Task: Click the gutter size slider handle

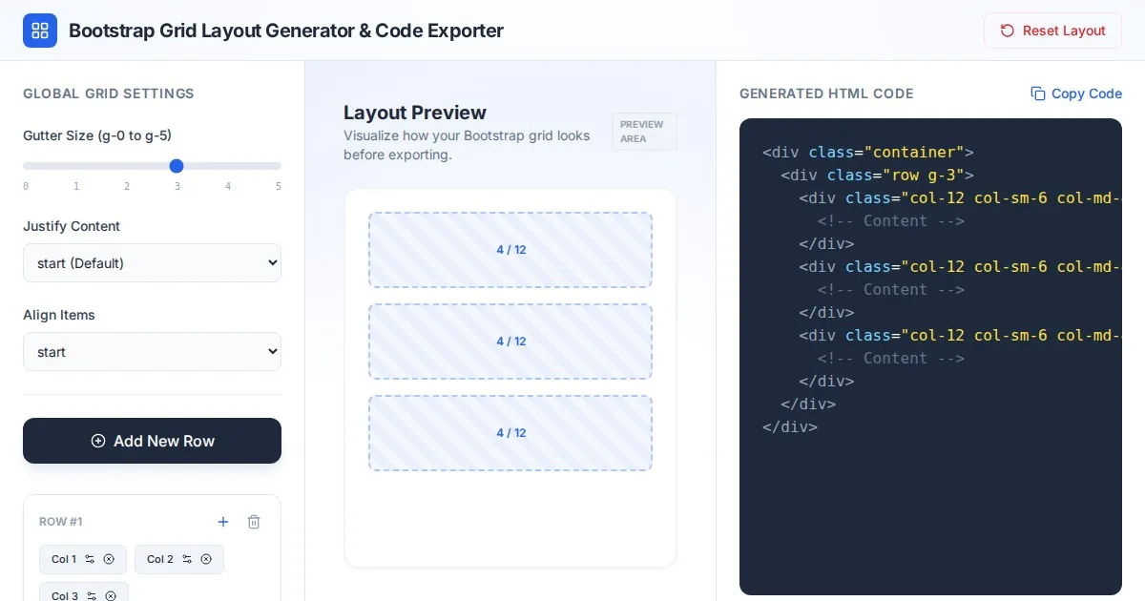Action: [x=177, y=166]
